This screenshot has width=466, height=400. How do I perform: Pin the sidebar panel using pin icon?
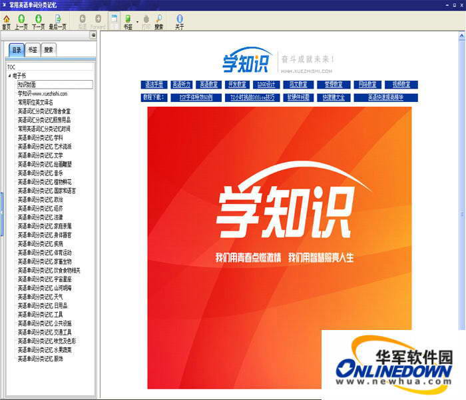pyautogui.click(x=93, y=35)
